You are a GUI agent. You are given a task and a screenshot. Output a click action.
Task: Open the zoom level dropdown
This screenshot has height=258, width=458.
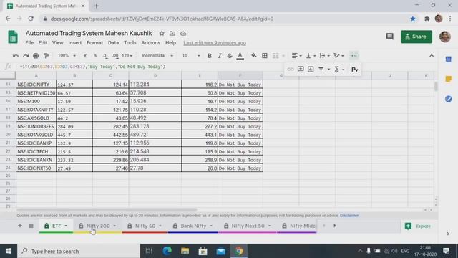point(67,56)
